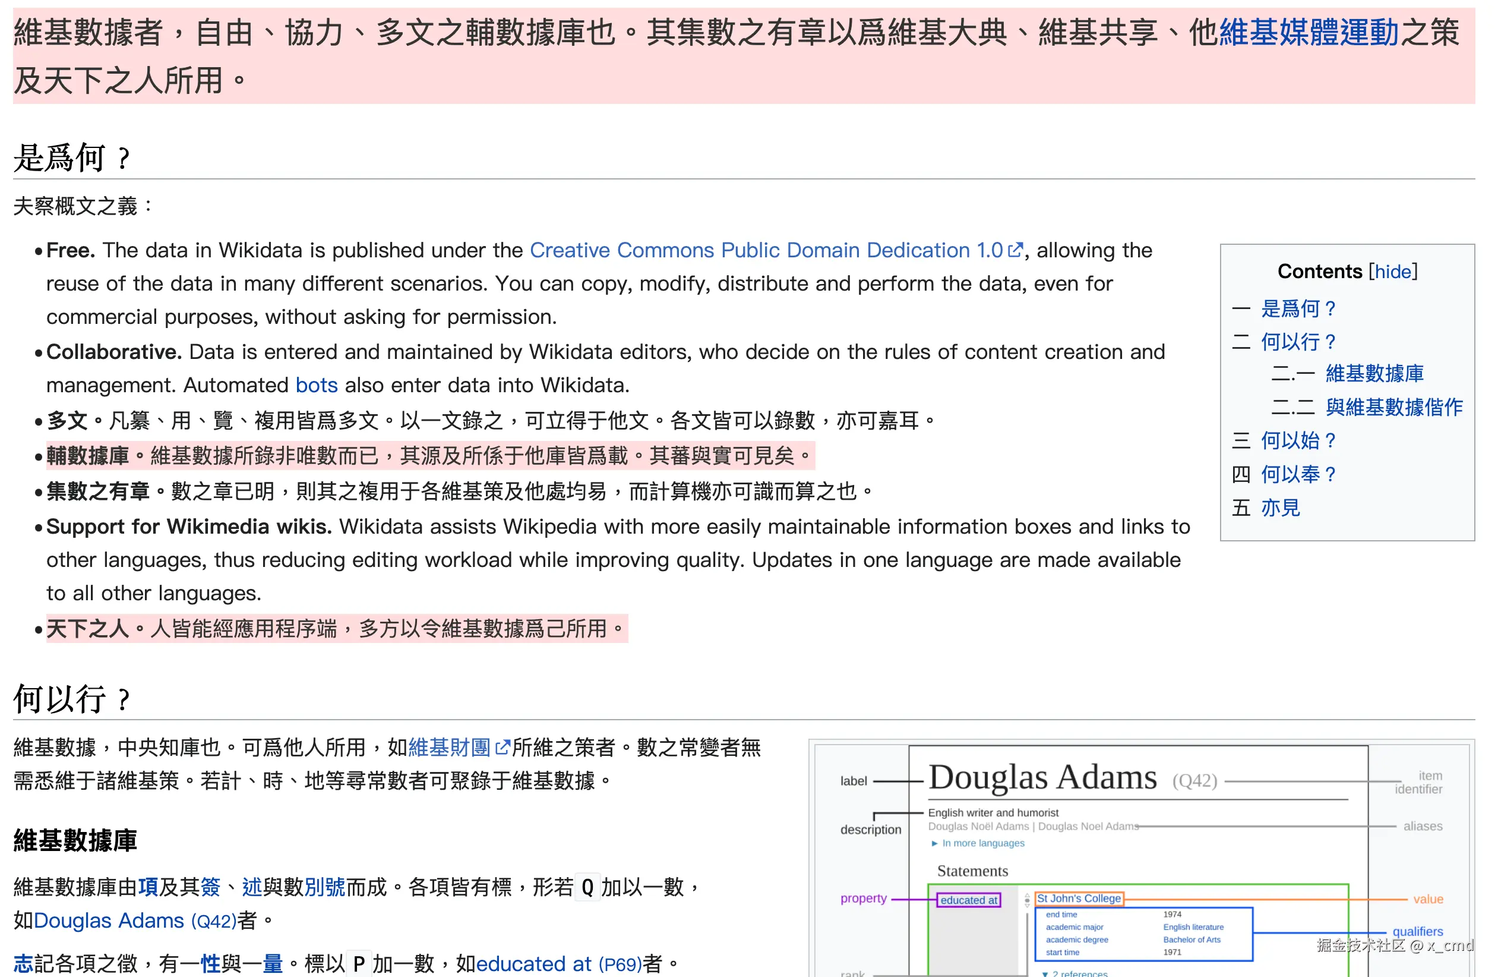Jump to contents subsection 與維基數據偕作

pyautogui.click(x=1394, y=407)
